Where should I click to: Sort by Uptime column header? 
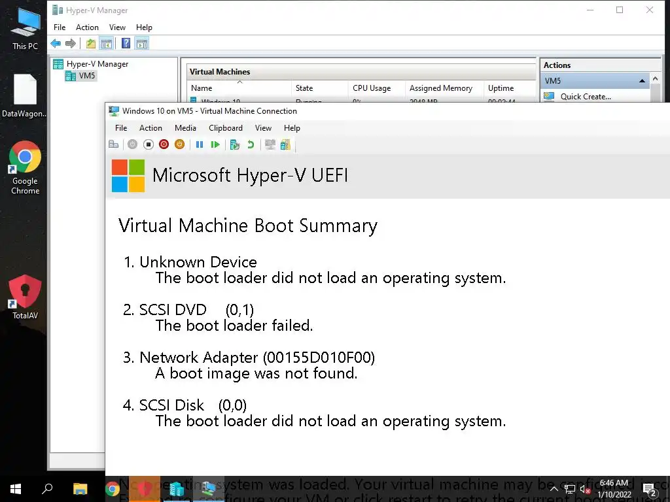pos(509,88)
